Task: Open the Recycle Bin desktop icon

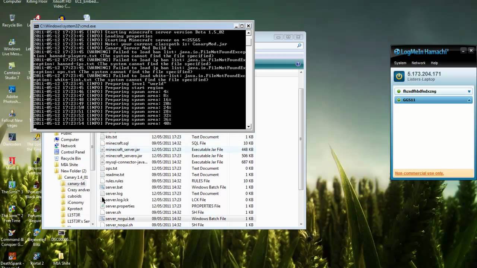Action: 12,21
